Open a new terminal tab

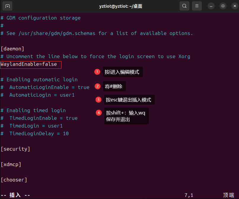click(x=7, y=6)
